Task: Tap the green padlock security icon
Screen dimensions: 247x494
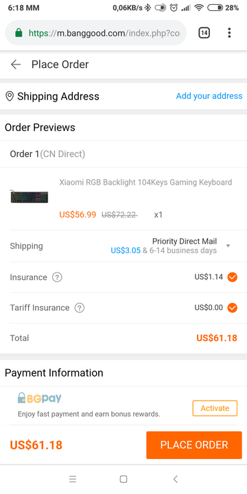Action: [x=19, y=33]
